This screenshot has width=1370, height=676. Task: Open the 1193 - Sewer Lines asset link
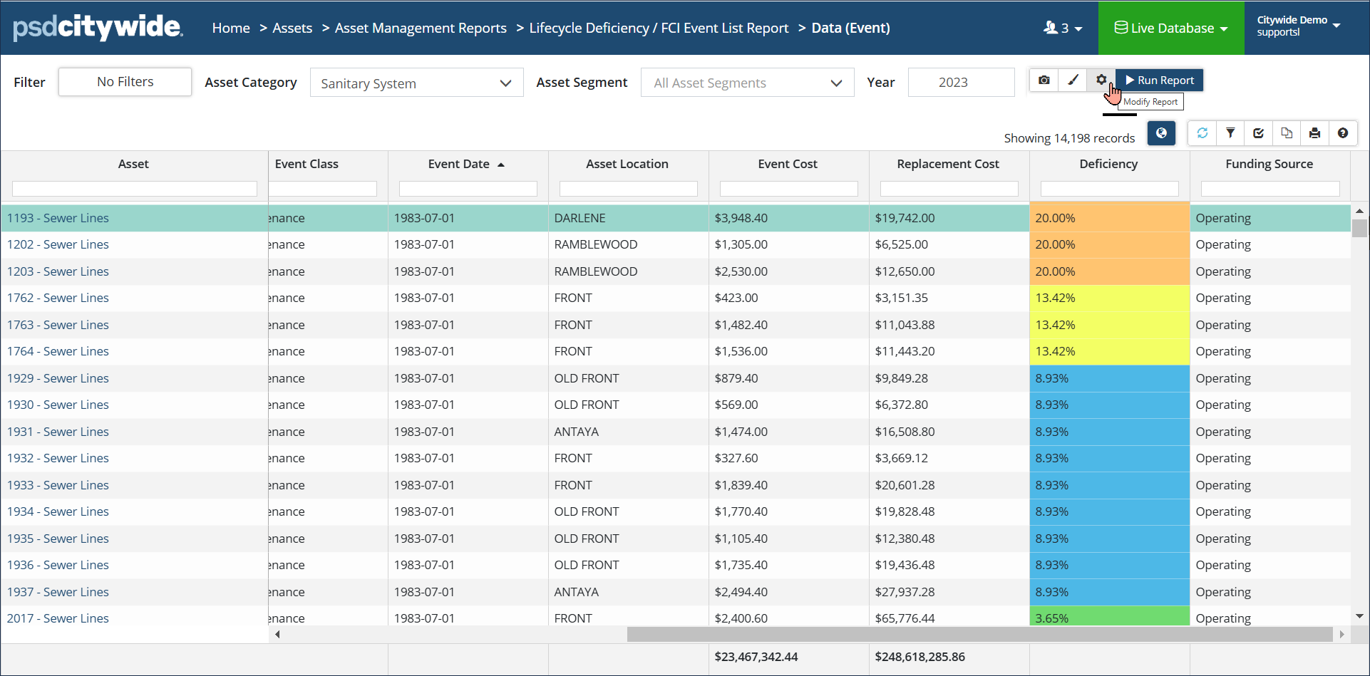coord(58,218)
